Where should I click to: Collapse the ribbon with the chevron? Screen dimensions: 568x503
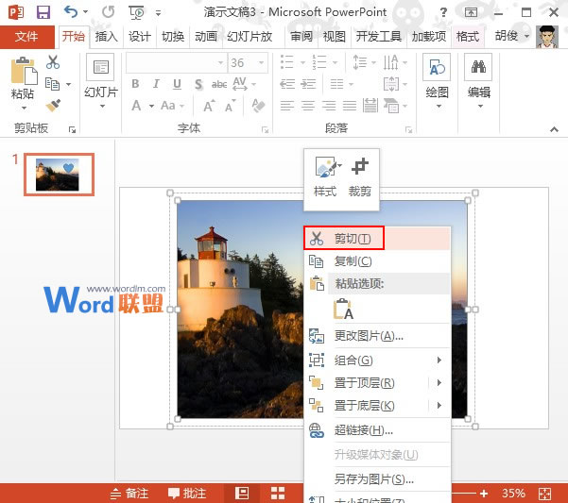point(554,129)
